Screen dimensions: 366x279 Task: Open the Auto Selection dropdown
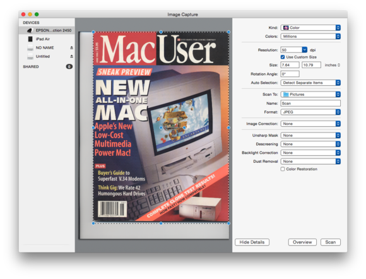point(310,83)
